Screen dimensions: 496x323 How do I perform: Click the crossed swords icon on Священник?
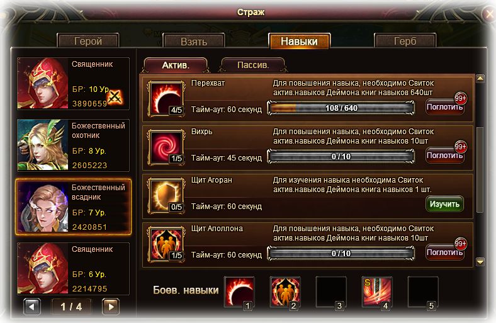point(115,96)
